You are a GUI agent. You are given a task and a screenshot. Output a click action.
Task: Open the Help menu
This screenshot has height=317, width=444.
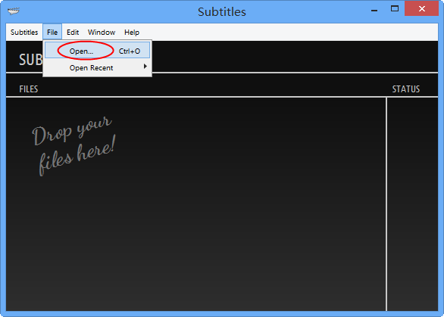tap(132, 33)
